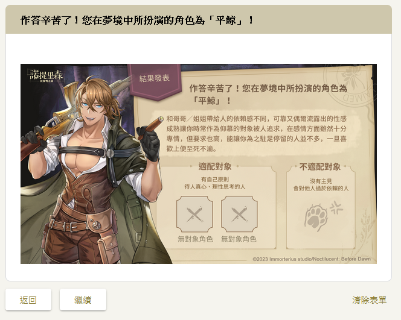Click the 返回 back button
401x320 pixels.
tap(28, 300)
